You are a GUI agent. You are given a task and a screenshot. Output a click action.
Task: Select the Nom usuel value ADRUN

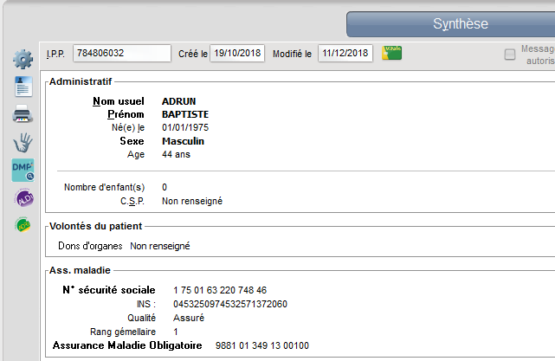tap(179, 101)
